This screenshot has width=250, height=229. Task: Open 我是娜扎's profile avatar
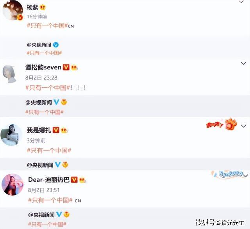[x=11, y=135]
